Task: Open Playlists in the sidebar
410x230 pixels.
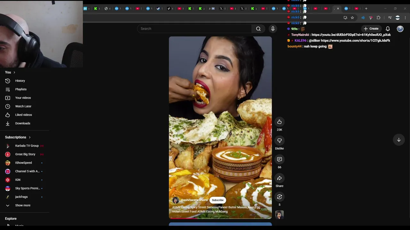Action: coord(21,89)
